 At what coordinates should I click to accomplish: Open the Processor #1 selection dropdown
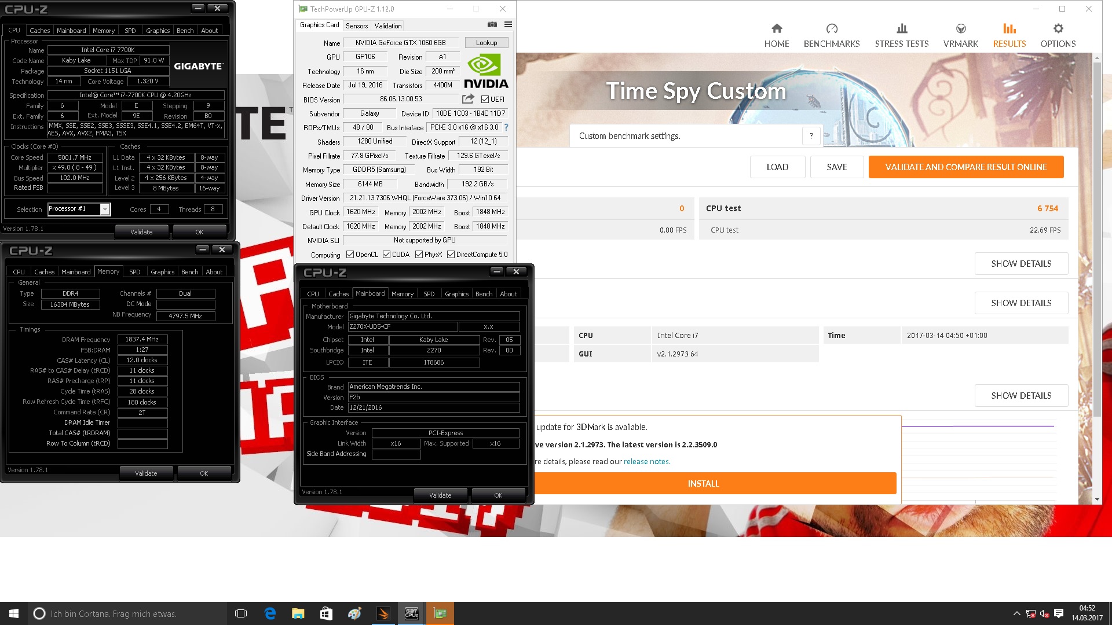point(105,209)
